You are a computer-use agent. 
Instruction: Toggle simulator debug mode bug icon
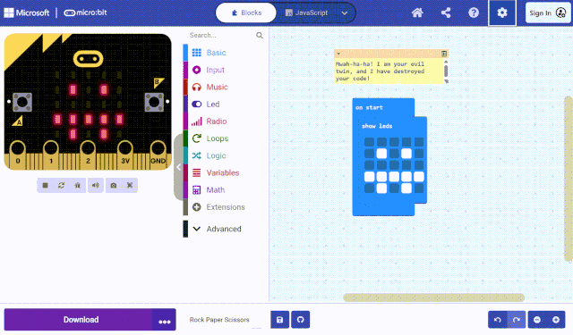click(78, 186)
